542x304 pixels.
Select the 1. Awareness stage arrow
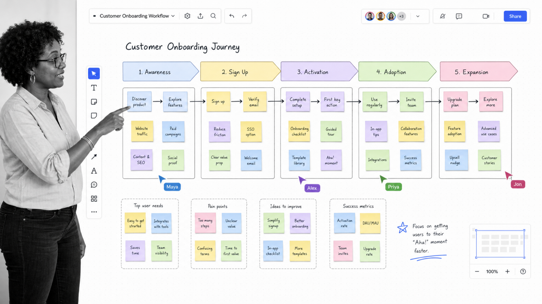click(x=161, y=71)
